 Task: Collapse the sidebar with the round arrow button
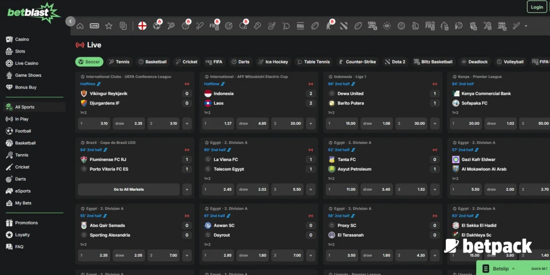pyautogui.click(x=70, y=21)
